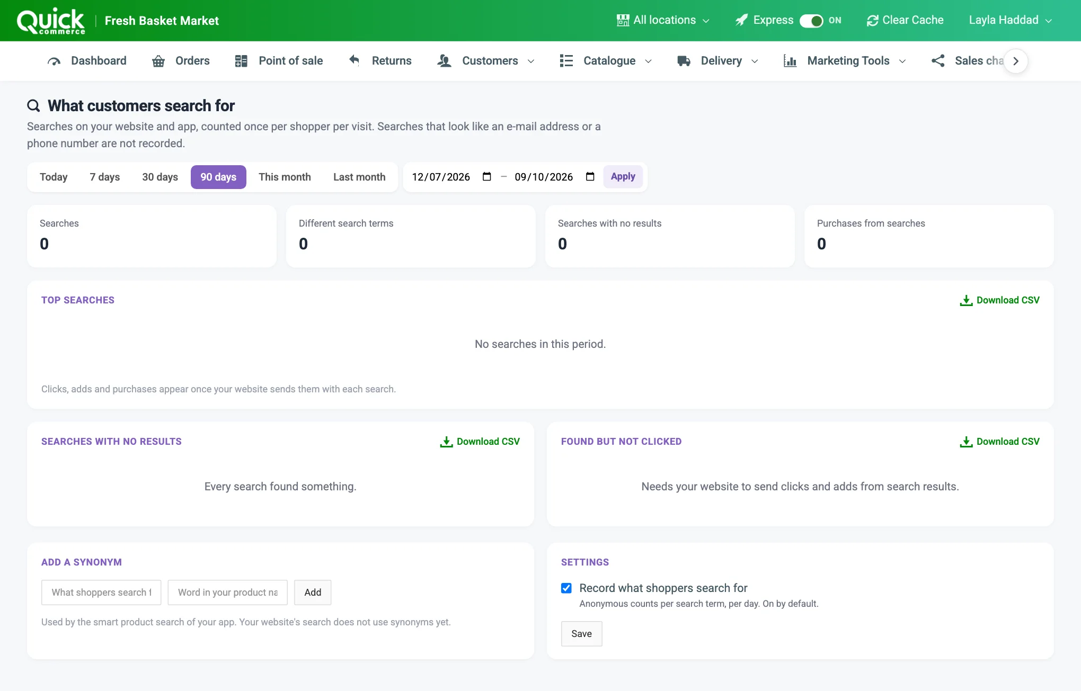
Task: Click the Express rocket icon
Action: (741, 20)
